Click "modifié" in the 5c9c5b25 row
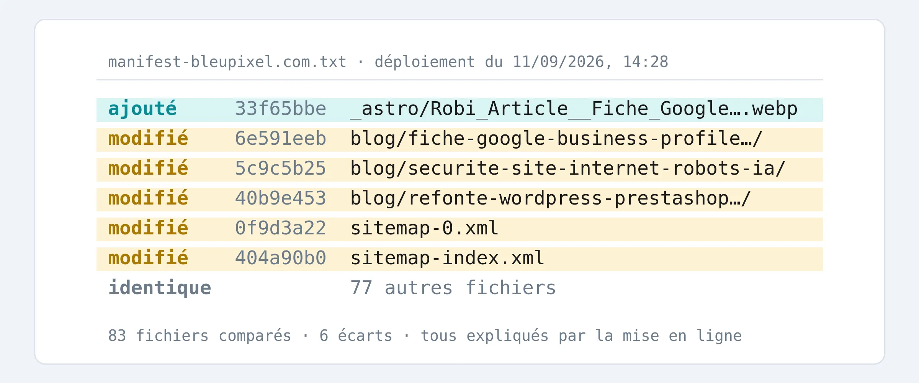The height and width of the screenshot is (383, 919). point(148,169)
